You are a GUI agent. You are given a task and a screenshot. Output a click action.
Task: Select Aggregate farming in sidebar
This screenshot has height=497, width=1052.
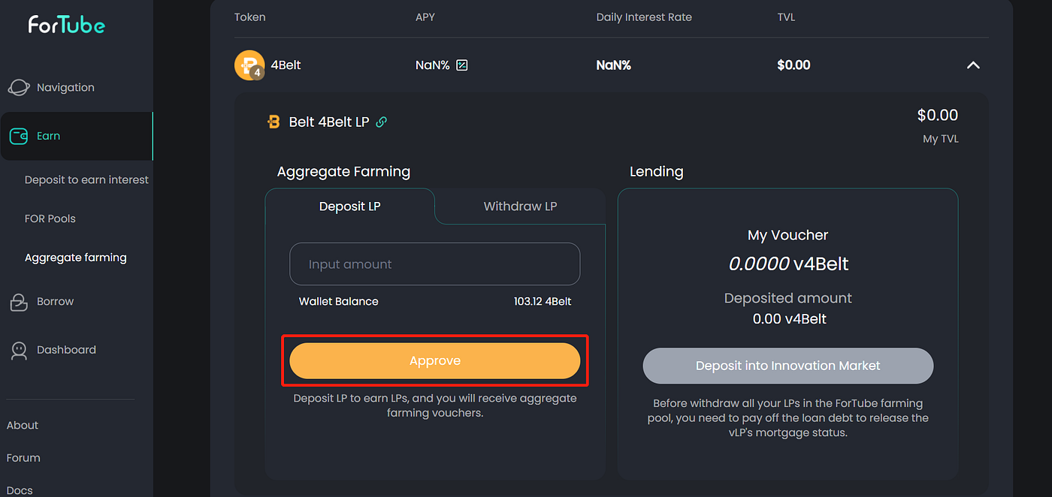coord(75,258)
